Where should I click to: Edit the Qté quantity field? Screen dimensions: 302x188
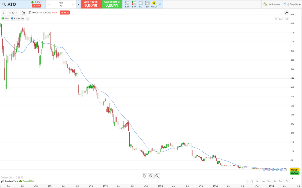(x=61, y=6)
